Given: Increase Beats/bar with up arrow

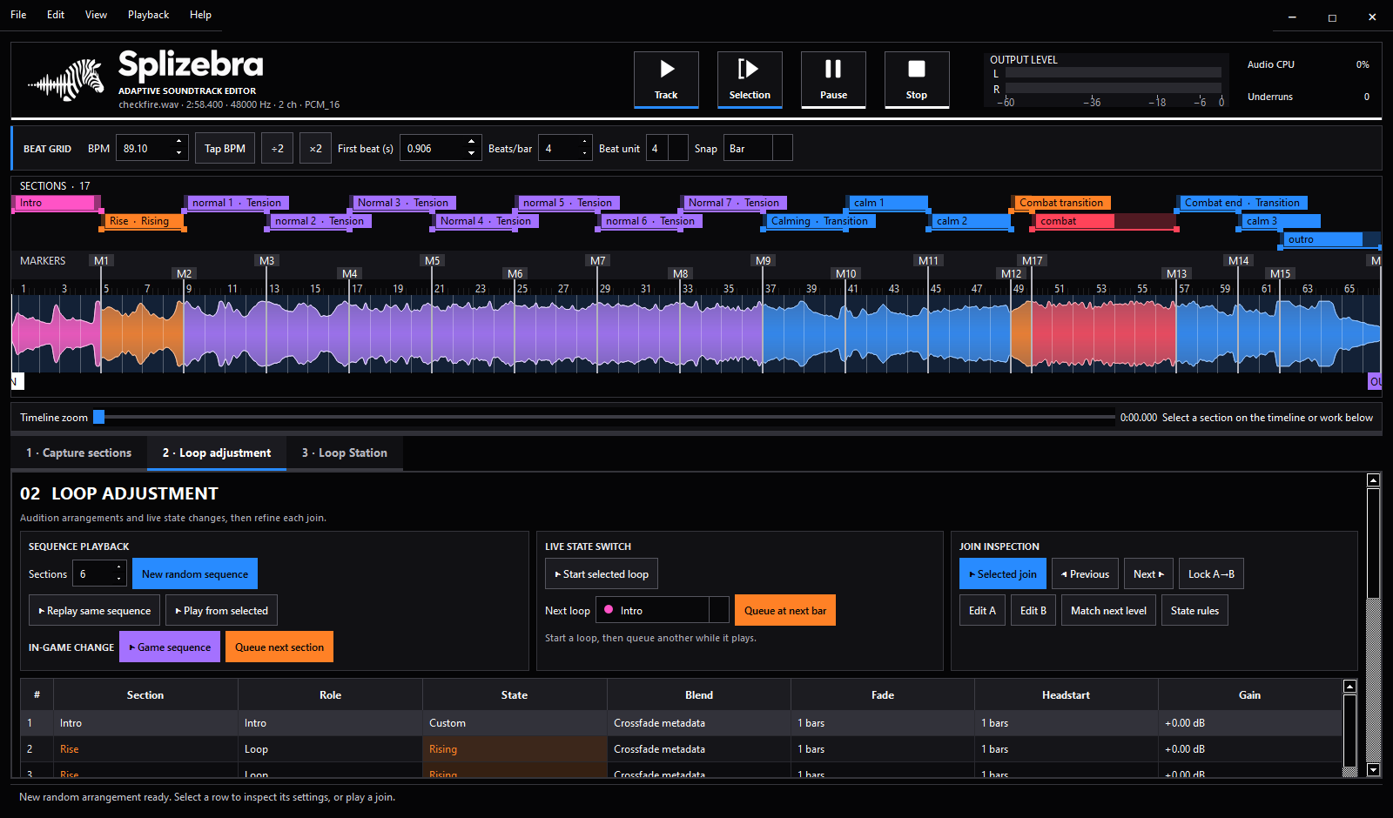Looking at the screenshot, I should click(585, 142).
